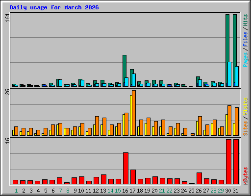Click the orange Visits bar for day 17

pyautogui.click(x=134, y=113)
